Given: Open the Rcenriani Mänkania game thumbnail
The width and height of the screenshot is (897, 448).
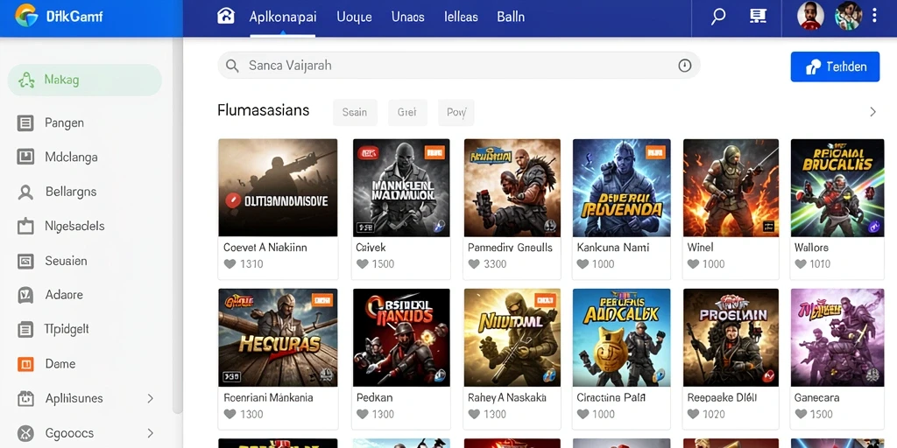Looking at the screenshot, I should pyautogui.click(x=278, y=337).
